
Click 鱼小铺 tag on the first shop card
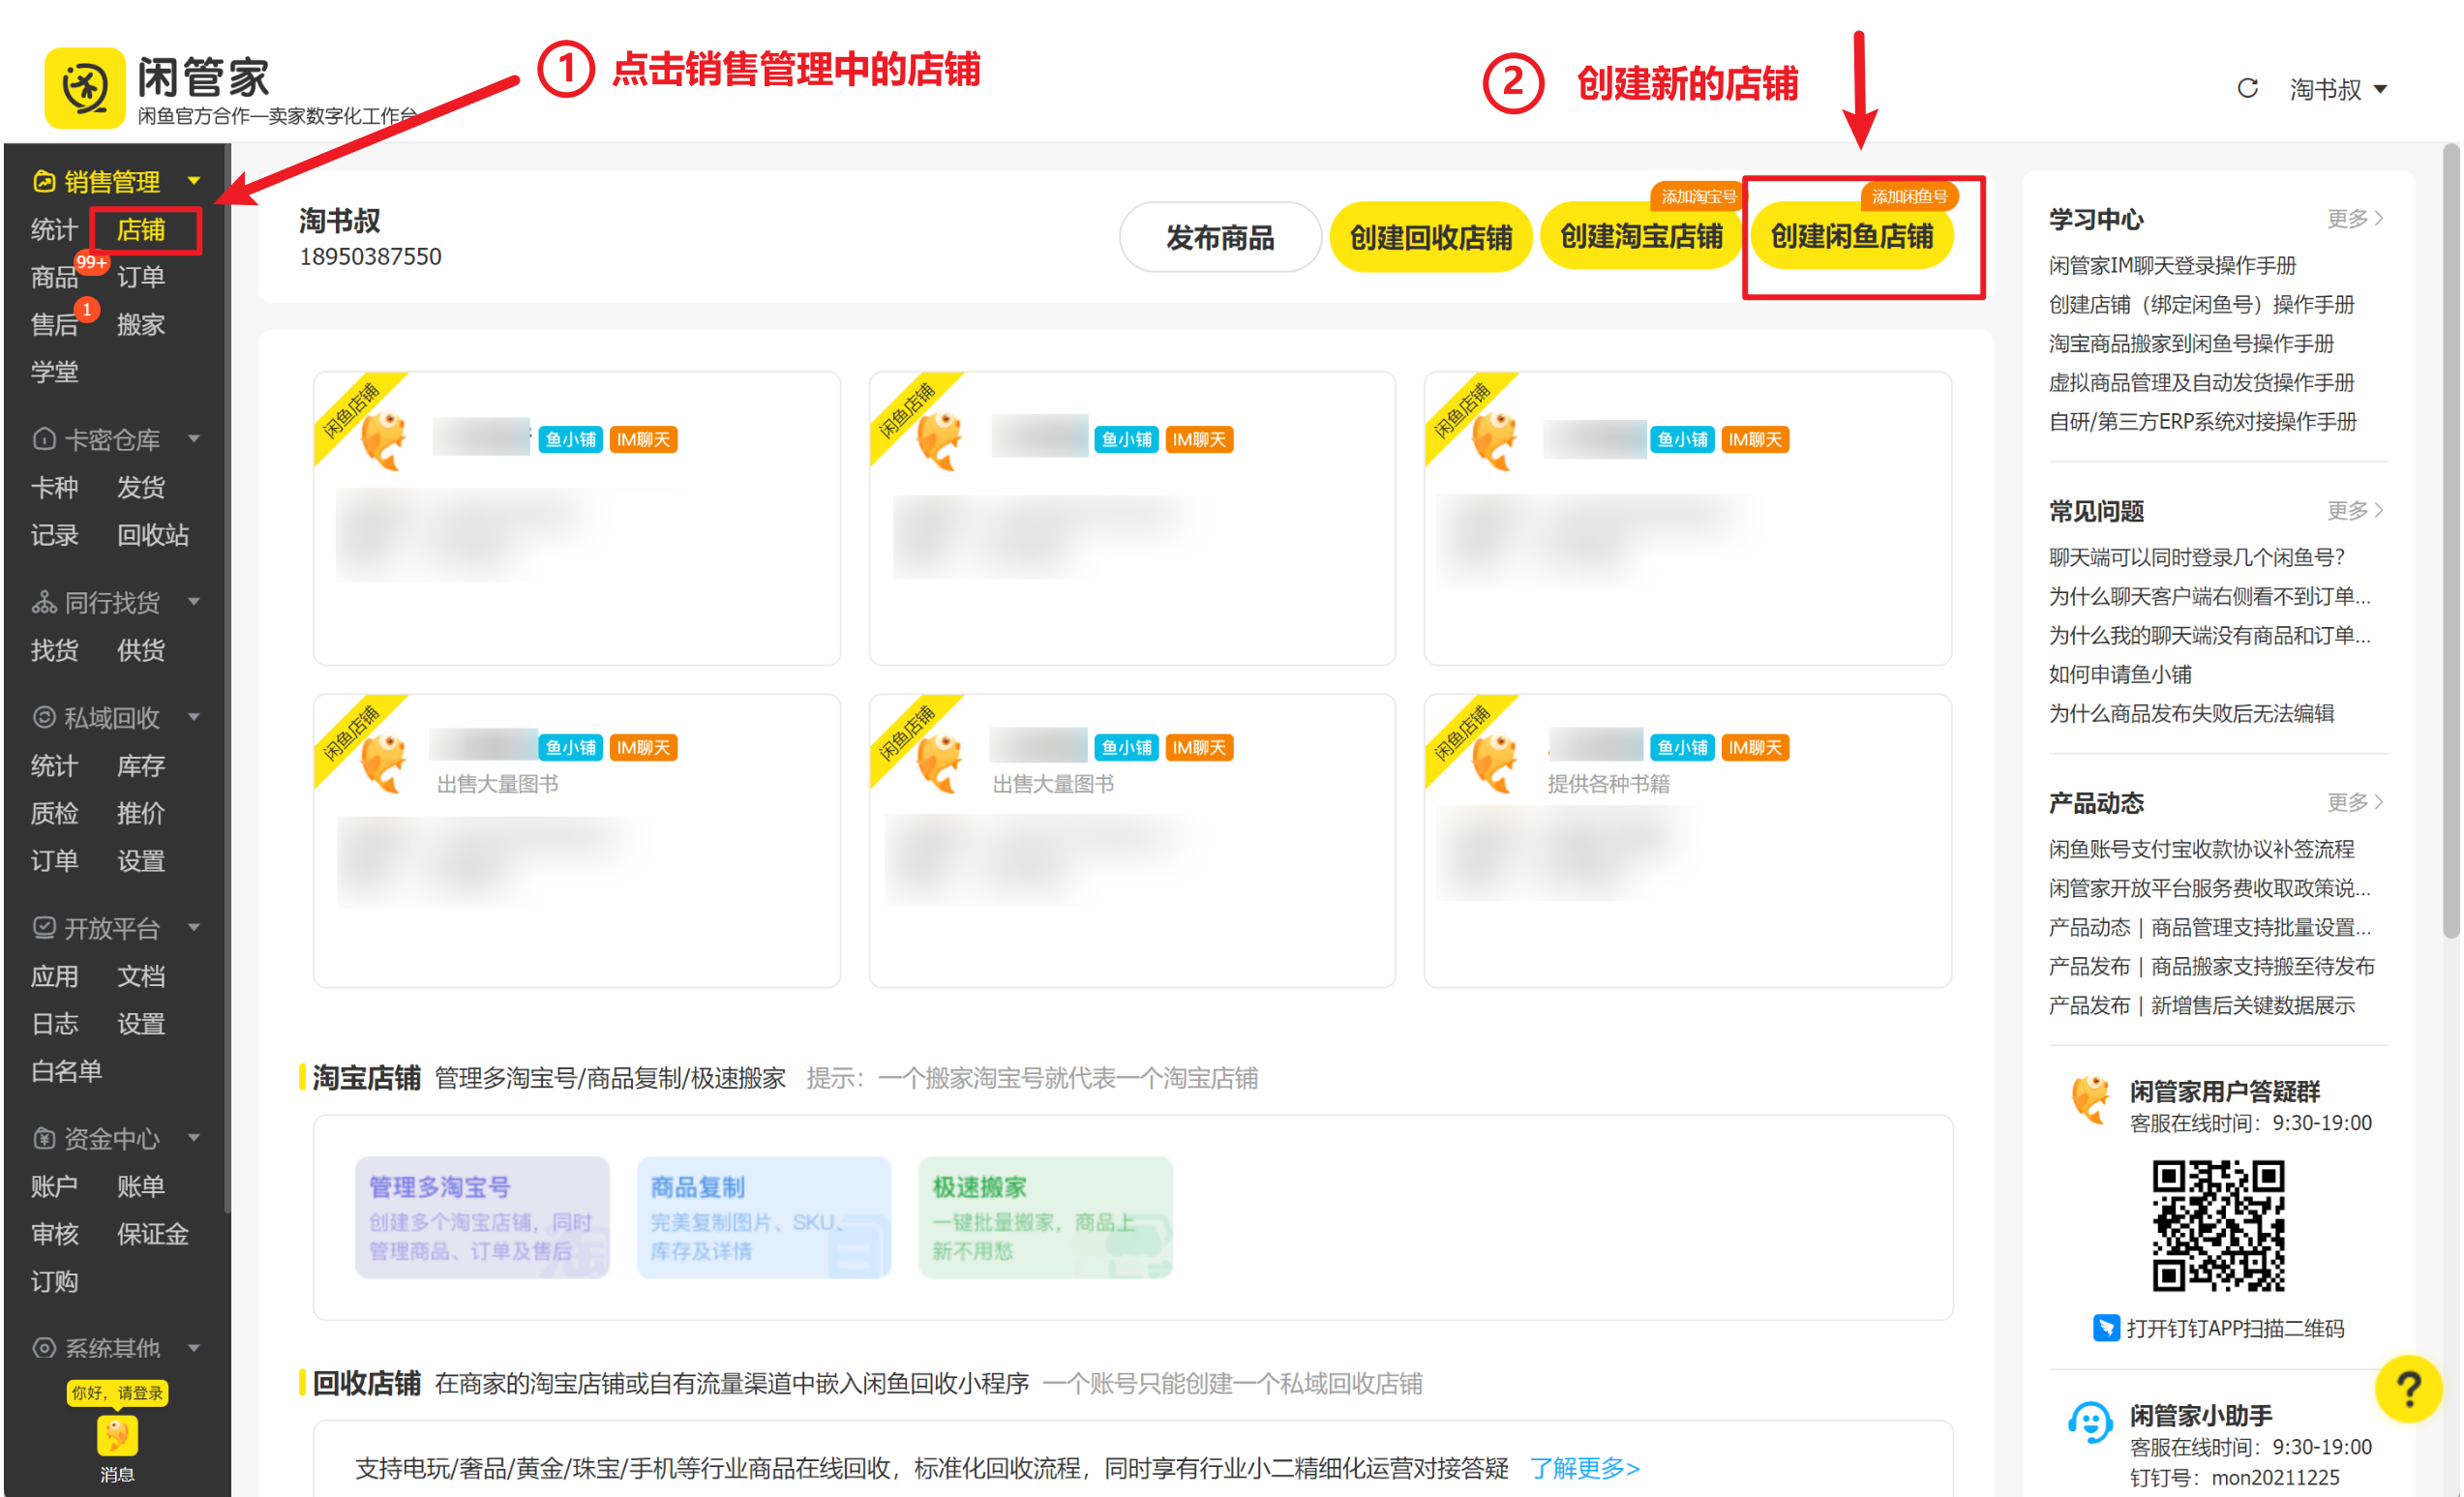570,440
